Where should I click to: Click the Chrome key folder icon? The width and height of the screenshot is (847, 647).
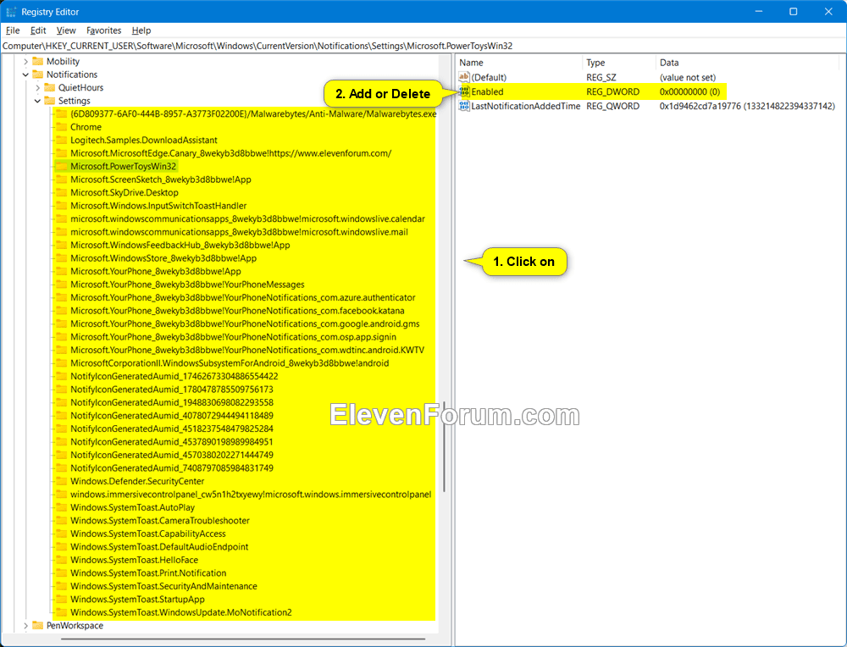tap(62, 127)
